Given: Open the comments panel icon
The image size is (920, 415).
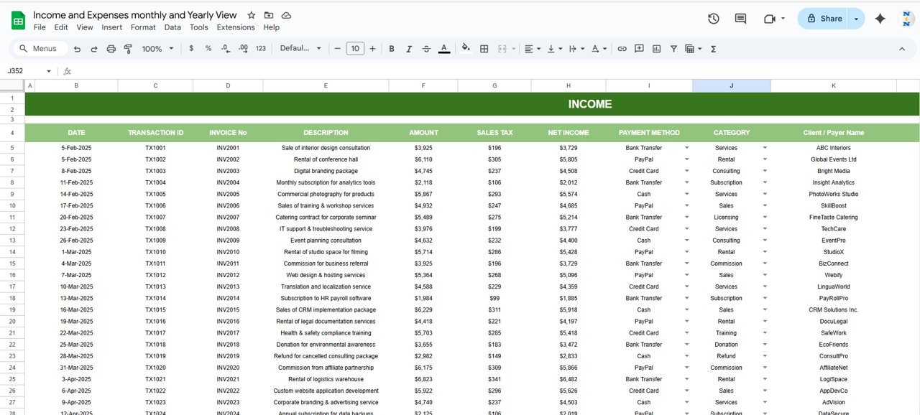Looking at the screenshot, I should [x=740, y=19].
